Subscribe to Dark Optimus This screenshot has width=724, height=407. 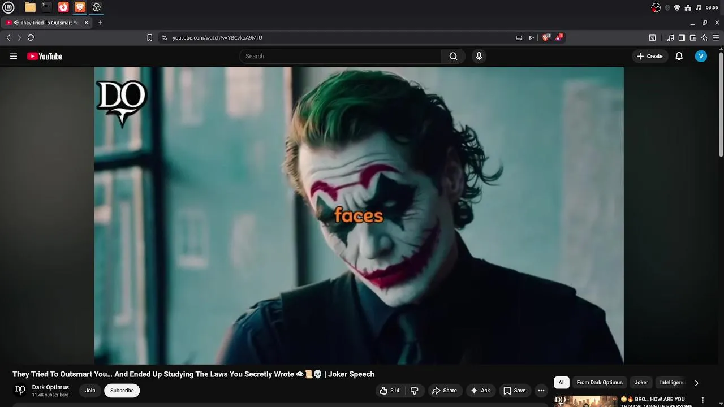coord(122,391)
